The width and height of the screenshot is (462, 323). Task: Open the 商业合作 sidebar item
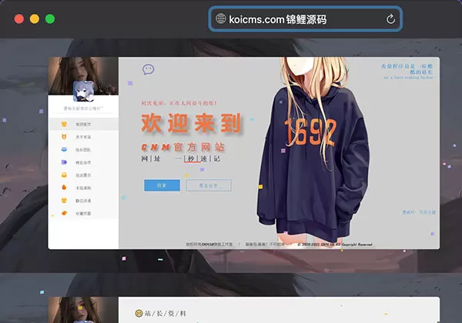83,162
